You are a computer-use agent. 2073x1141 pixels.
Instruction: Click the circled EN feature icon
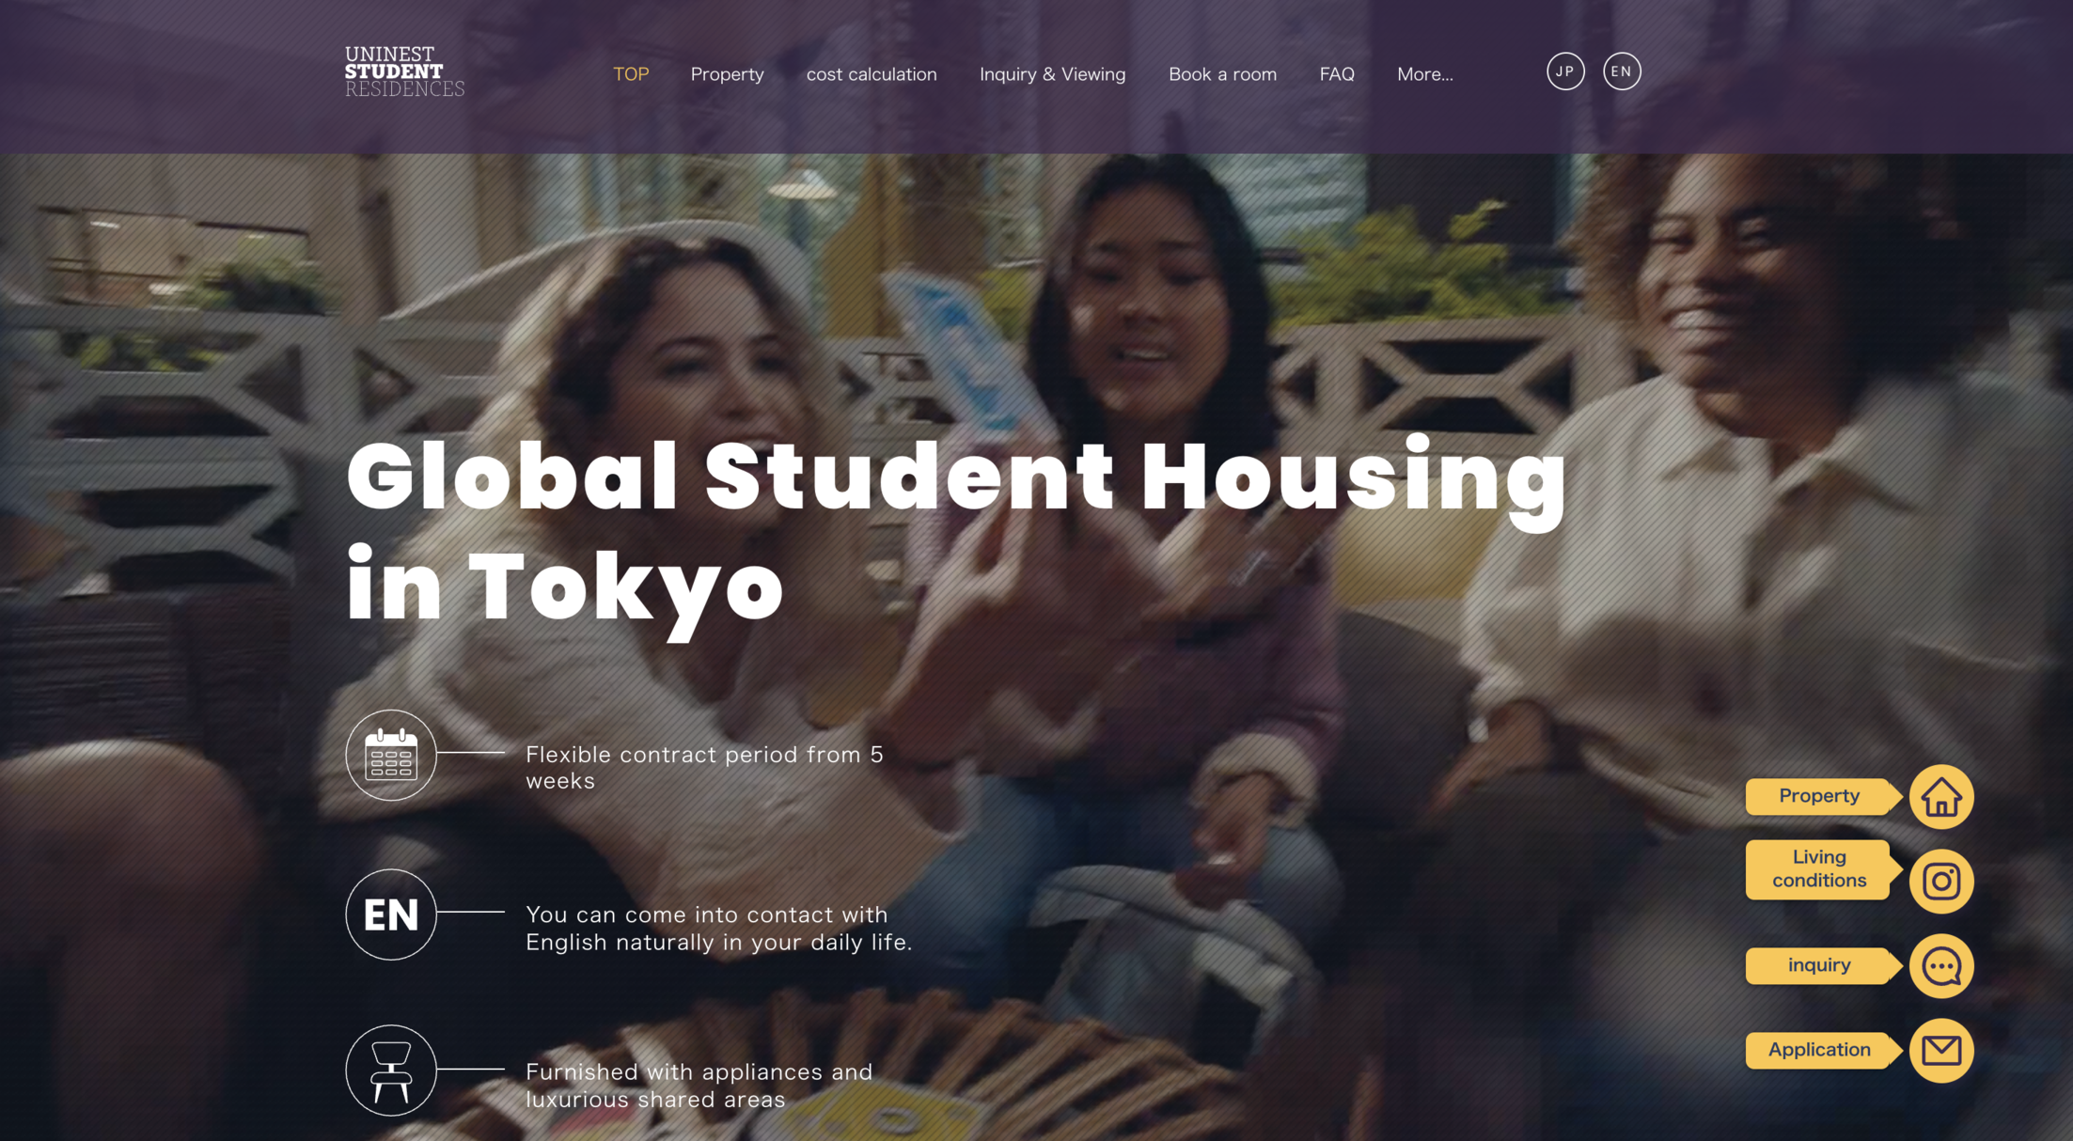391,914
